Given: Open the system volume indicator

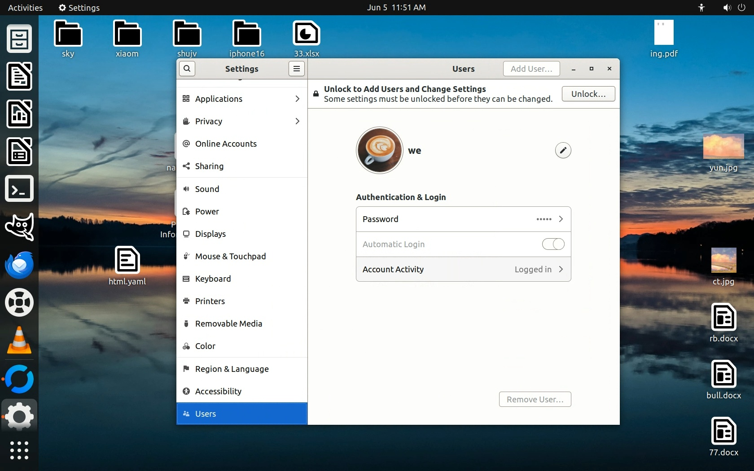Looking at the screenshot, I should [x=727, y=8].
